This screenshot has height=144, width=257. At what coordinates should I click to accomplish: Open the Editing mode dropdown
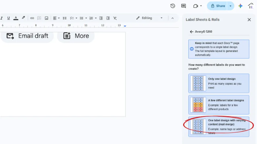(x=149, y=18)
